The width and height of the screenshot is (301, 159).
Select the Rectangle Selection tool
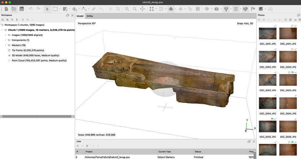(55, 9)
